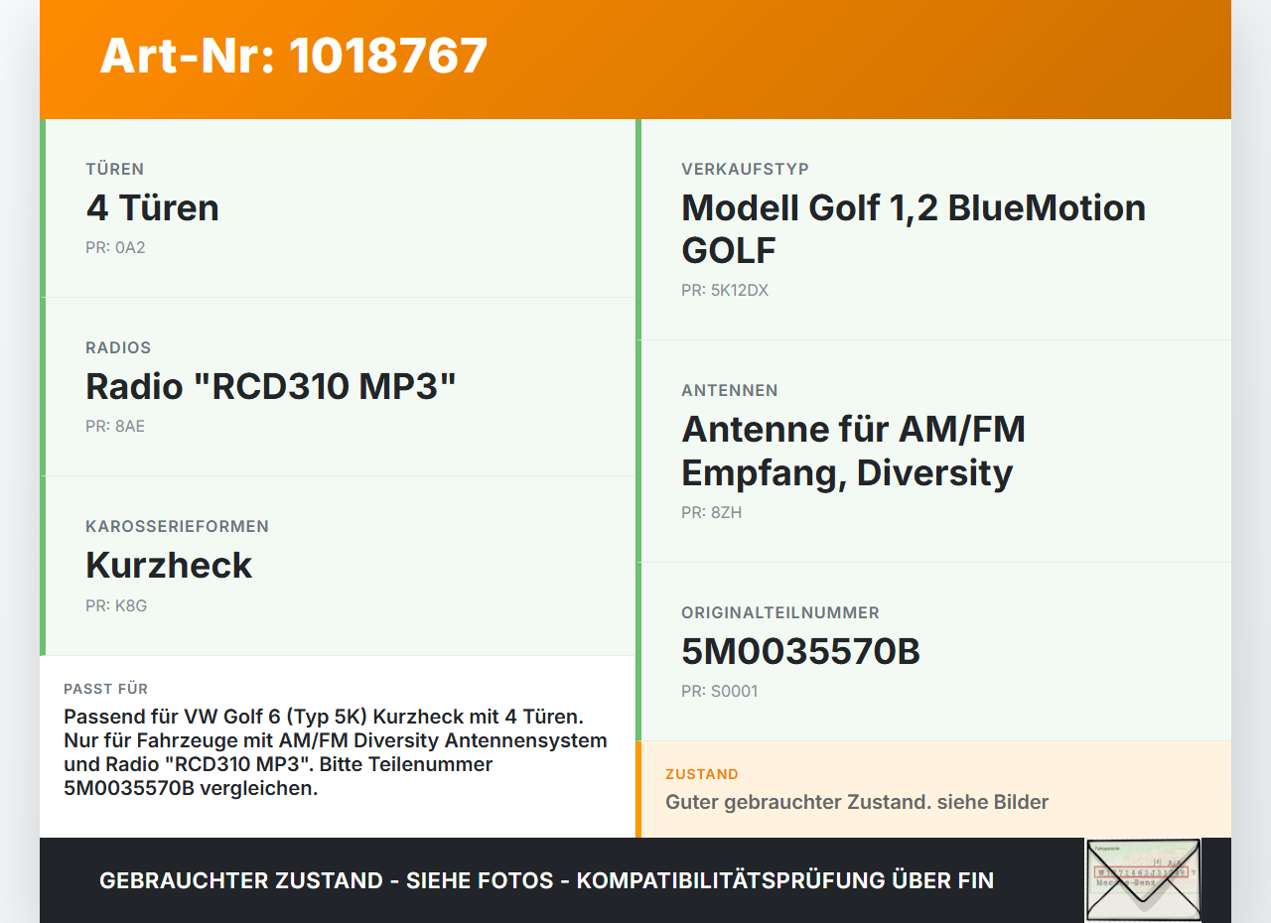Viewport: 1271px width, 923px height.
Task: Click the Verkaufstyp label
Action: tap(745, 169)
